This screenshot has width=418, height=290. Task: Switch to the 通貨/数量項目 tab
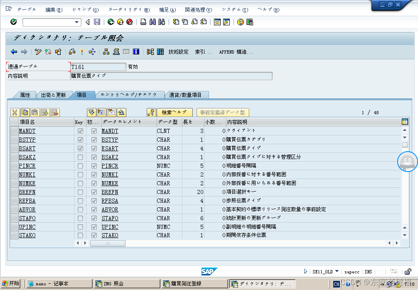(x=185, y=95)
